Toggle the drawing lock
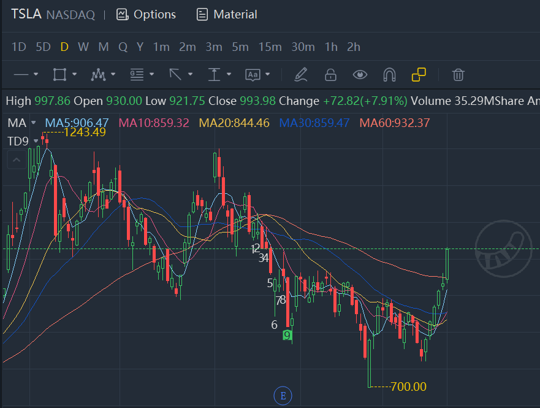 [x=330, y=74]
